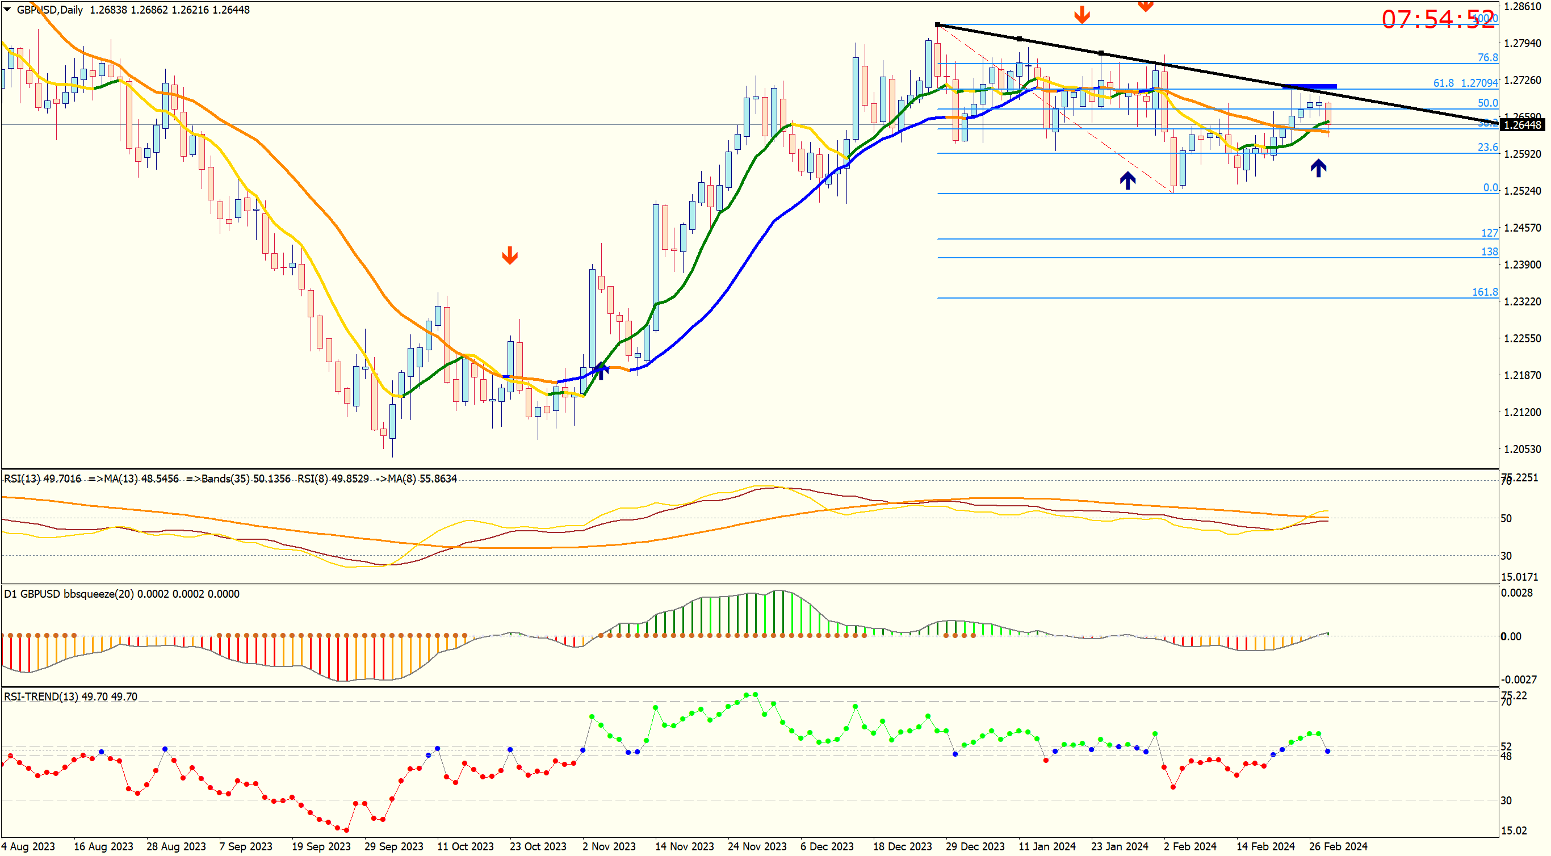1551x856 pixels.
Task: Click the Fibonacci 161.8 extension level label
Action: click(x=1484, y=292)
